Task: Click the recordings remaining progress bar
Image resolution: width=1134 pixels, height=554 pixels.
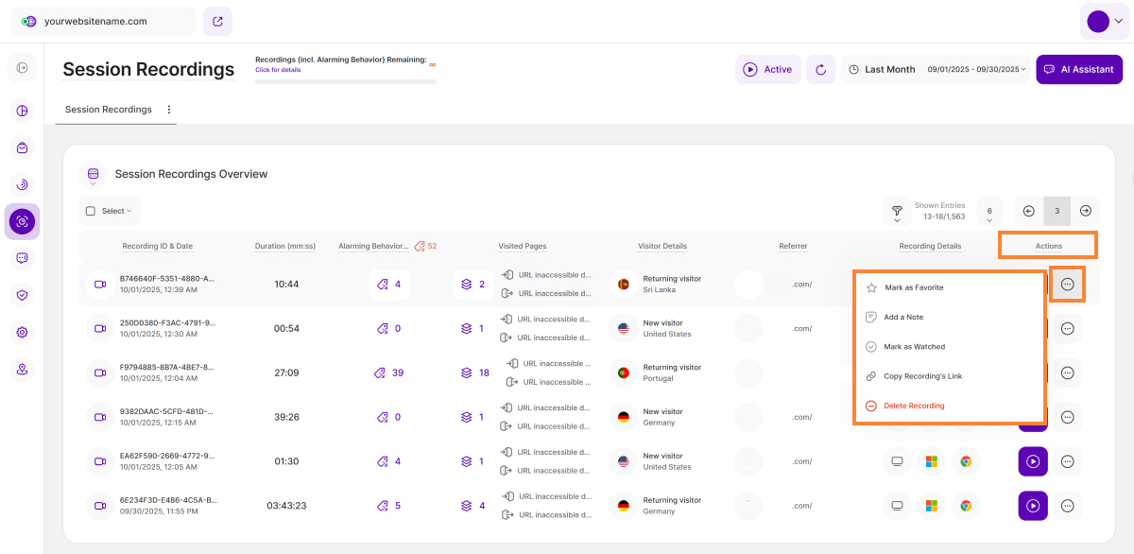Action: point(345,82)
